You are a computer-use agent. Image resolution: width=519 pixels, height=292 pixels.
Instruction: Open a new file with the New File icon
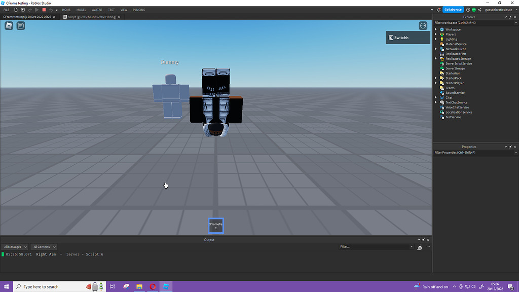tap(16, 10)
